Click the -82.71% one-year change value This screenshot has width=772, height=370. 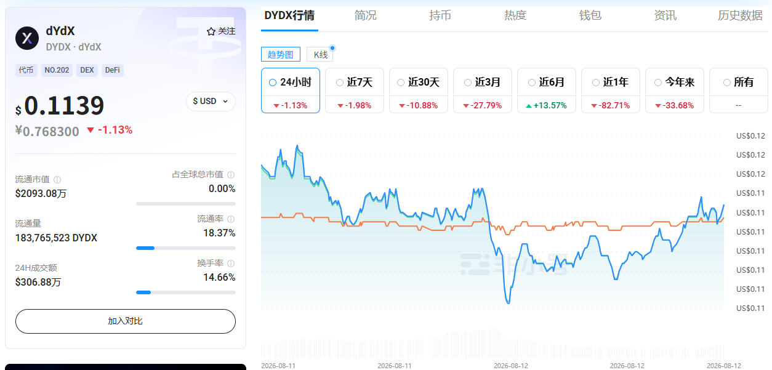click(610, 105)
